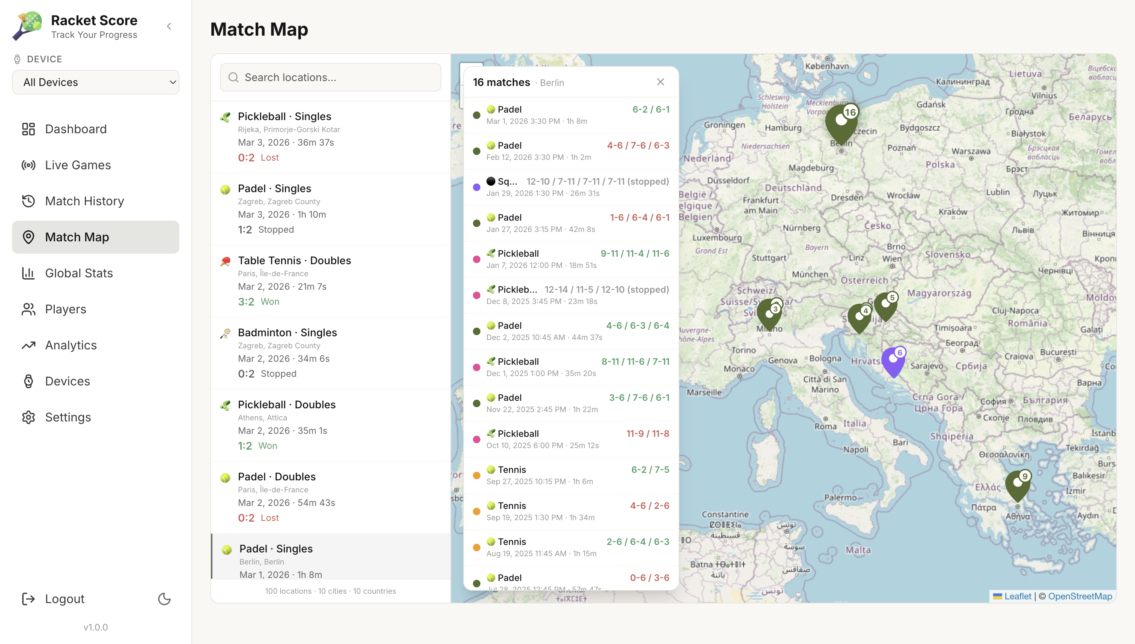Switch to the Match History page

84,201
